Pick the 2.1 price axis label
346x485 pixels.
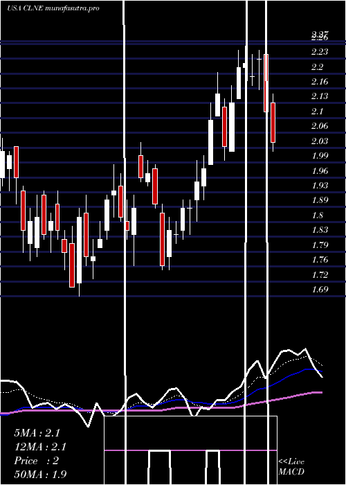coord(317,112)
